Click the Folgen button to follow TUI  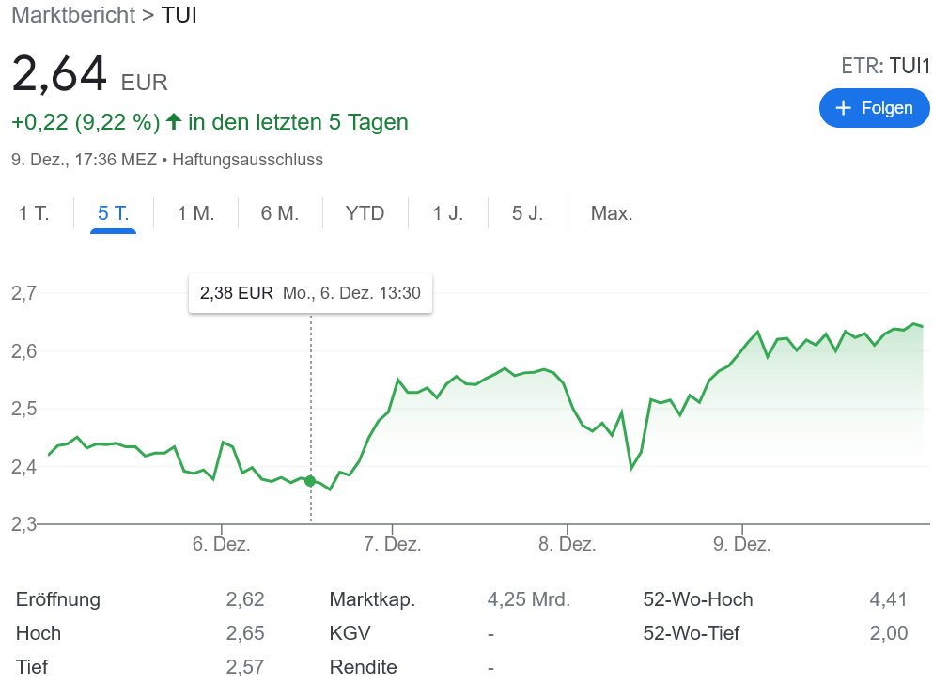point(874,108)
